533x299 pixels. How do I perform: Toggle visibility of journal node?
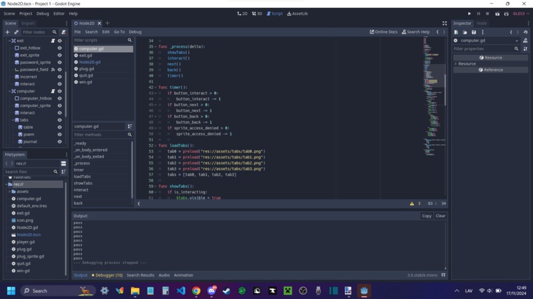pos(60,142)
